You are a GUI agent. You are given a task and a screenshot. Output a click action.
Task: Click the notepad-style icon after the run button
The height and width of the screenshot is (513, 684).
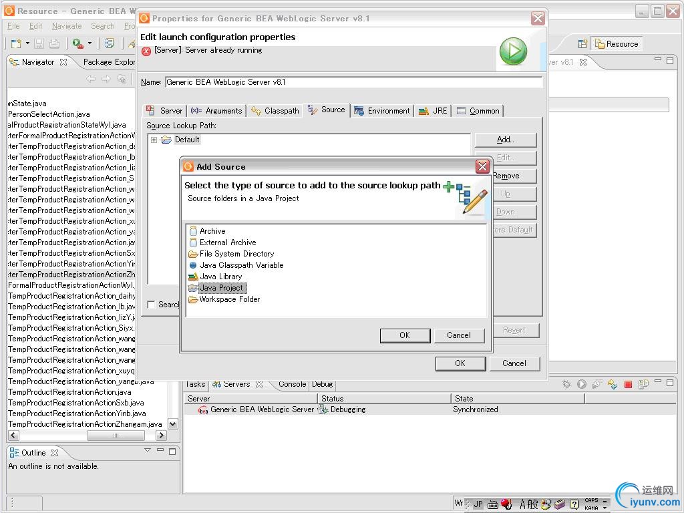pyautogui.click(x=110, y=43)
